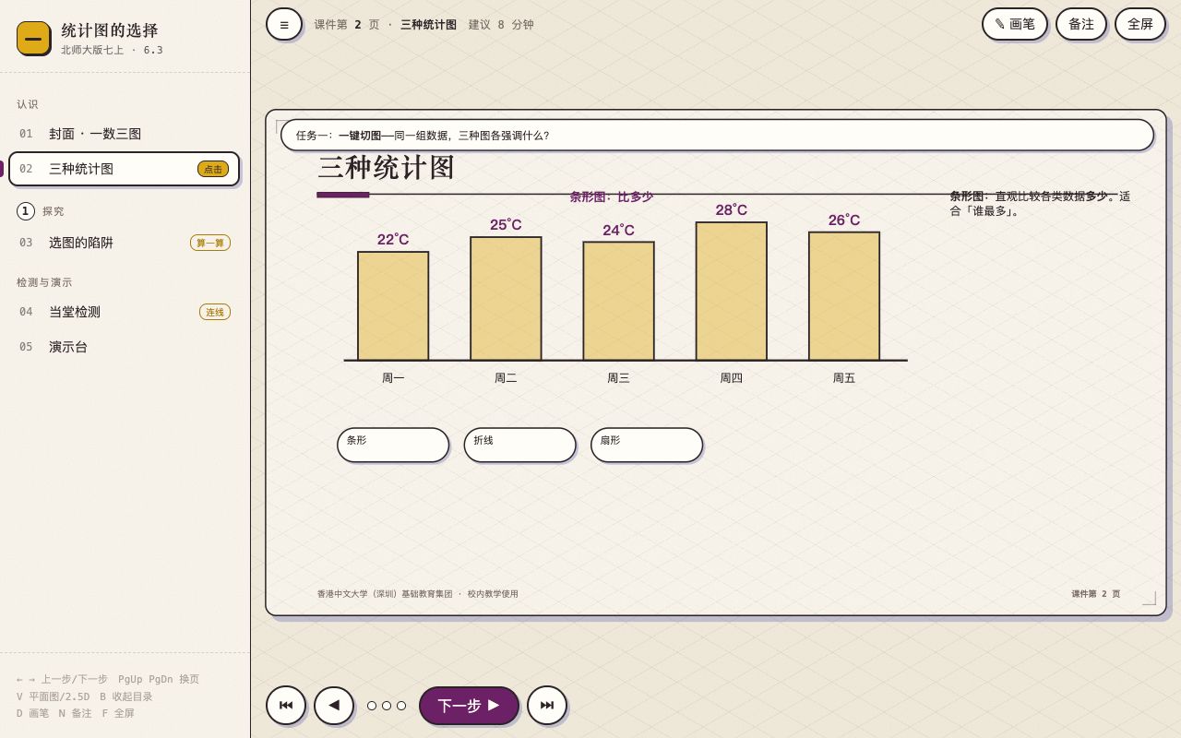Click the yellow app logo icon
The image size is (1181, 738).
(x=33, y=38)
